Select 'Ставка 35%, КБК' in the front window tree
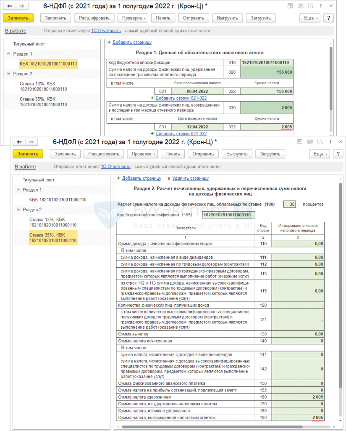The image size is (346, 431). [x=53, y=238]
